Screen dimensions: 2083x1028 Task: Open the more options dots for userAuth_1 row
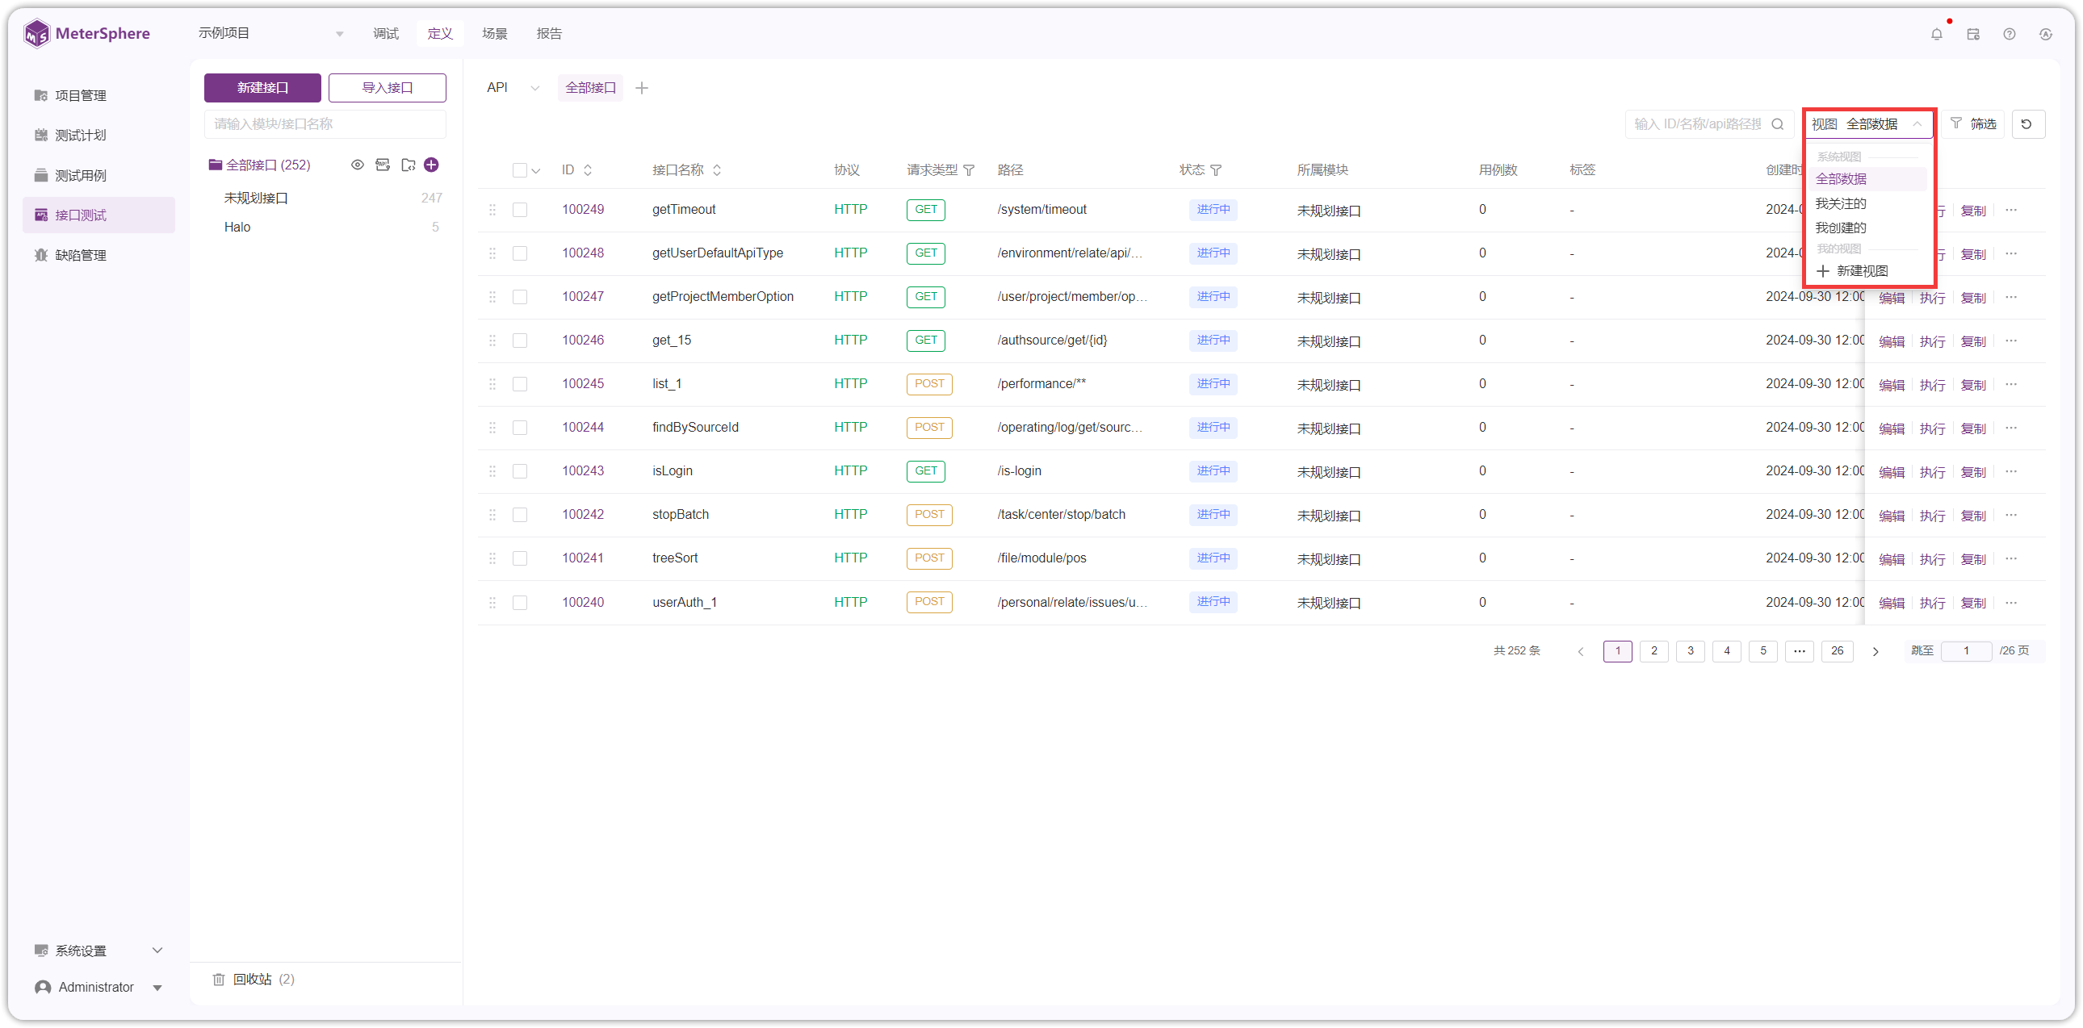coord(2011,602)
